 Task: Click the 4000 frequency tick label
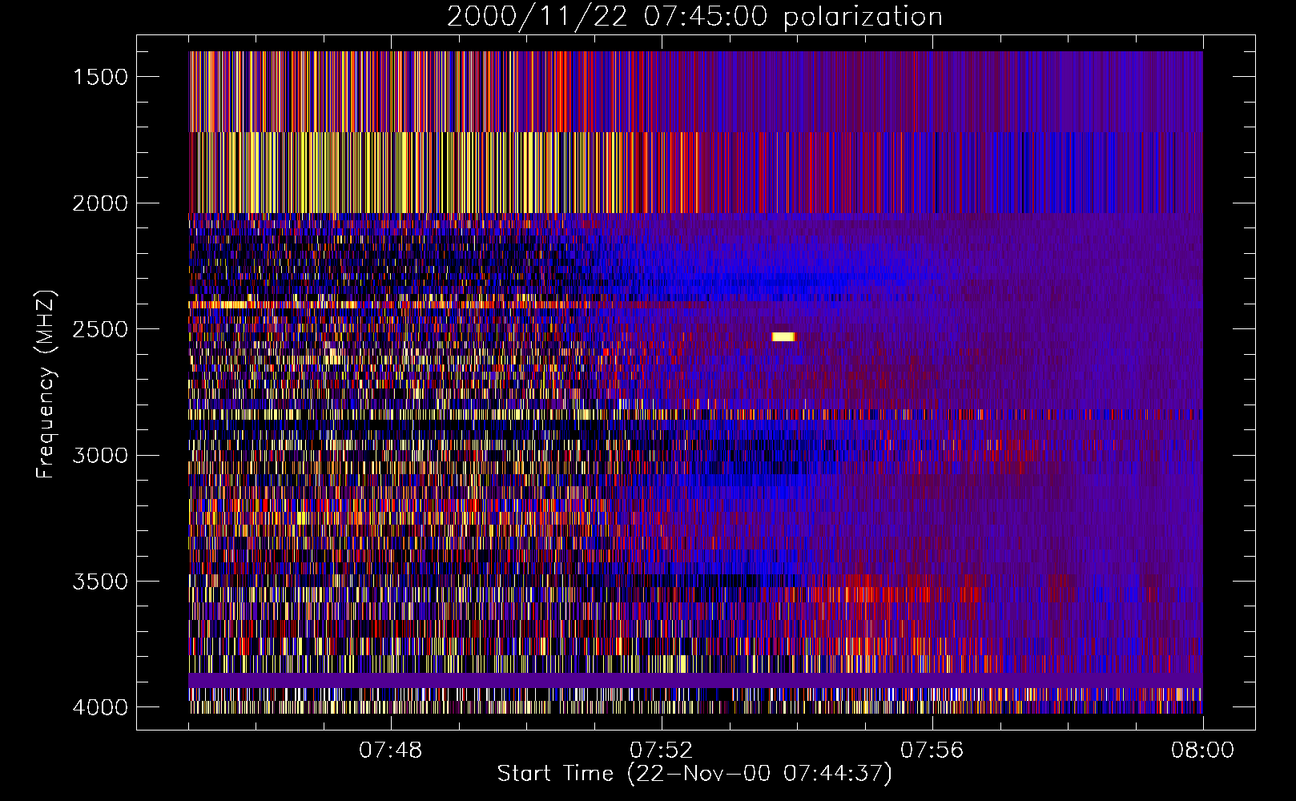100,707
